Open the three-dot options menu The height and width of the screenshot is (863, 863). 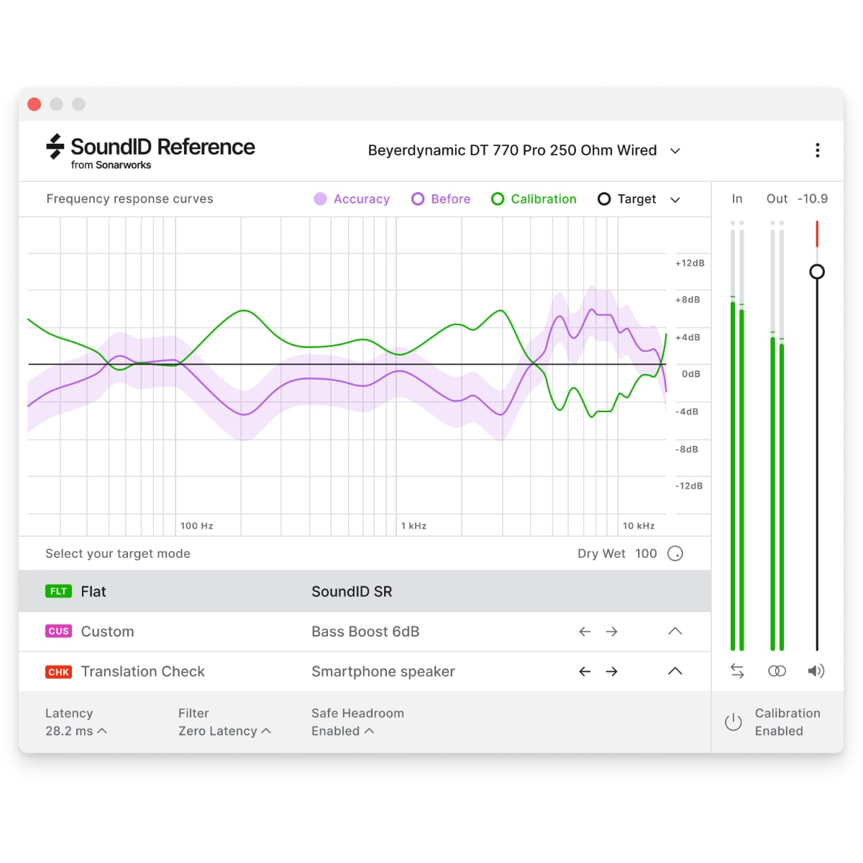point(817,150)
